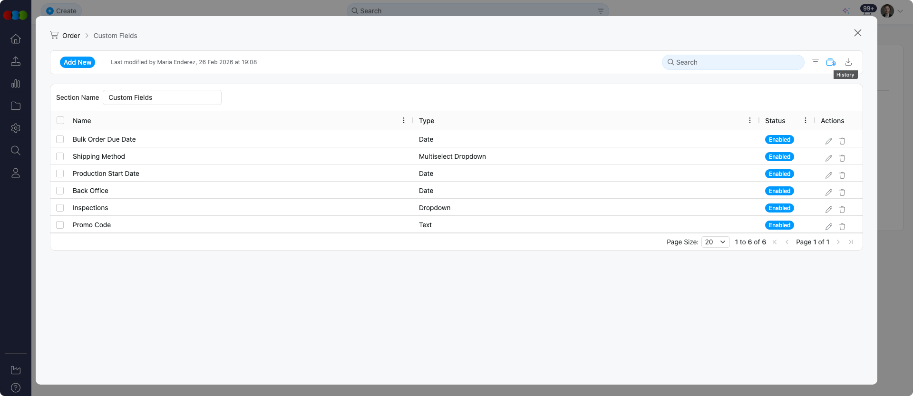Click the pencil icon for Inspections
913x396 pixels.
click(829, 209)
